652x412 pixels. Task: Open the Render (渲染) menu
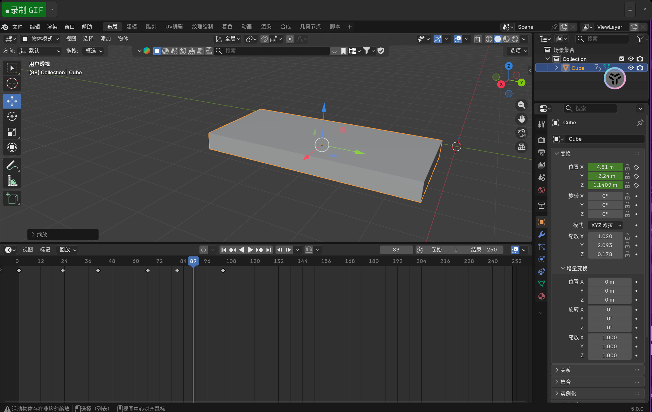pos(52,27)
